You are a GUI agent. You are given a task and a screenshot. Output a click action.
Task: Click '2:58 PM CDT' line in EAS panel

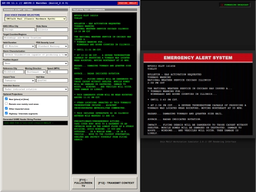point(156,83)
